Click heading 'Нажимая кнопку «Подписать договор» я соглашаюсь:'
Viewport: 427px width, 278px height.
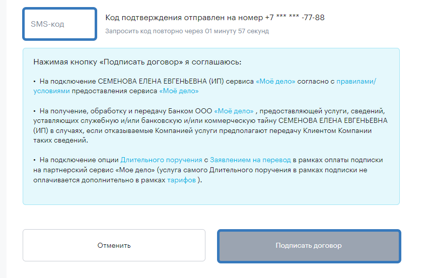[137, 62]
